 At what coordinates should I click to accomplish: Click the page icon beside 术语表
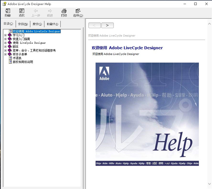point(10,58)
